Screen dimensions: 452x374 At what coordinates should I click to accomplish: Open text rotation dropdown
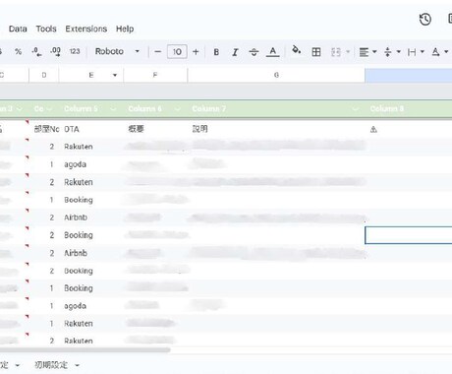(x=439, y=52)
